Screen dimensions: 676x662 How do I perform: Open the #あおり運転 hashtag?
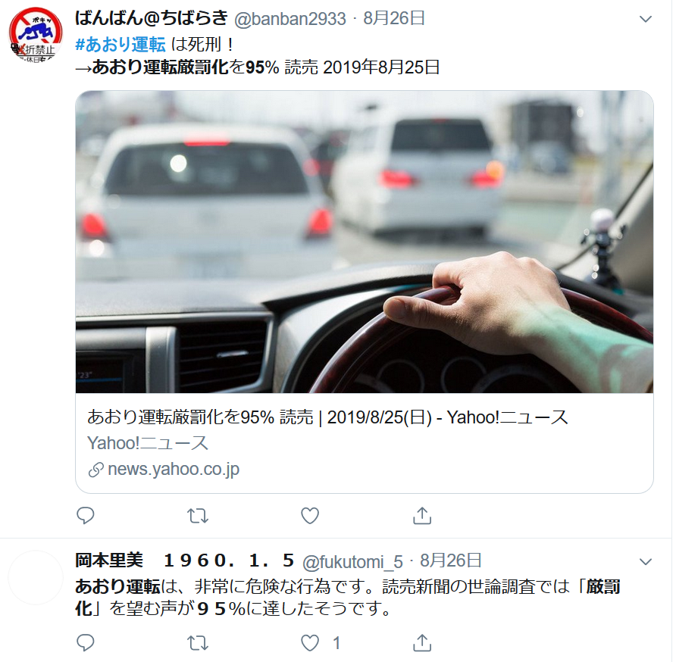pos(120,45)
